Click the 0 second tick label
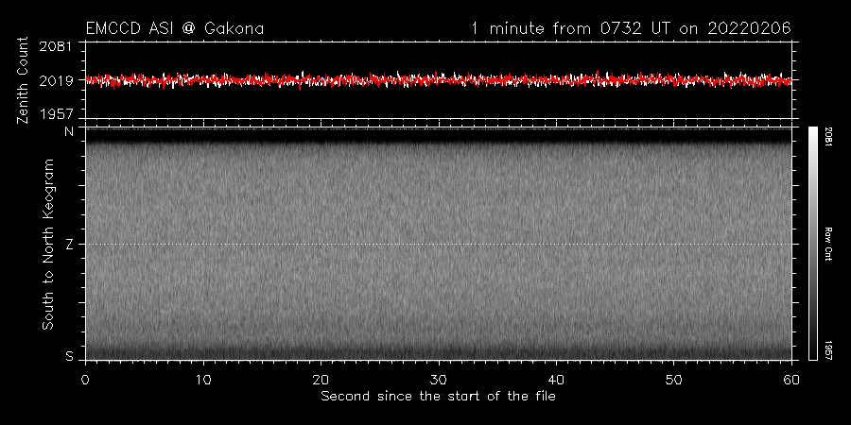851x425 pixels. [x=85, y=380]
